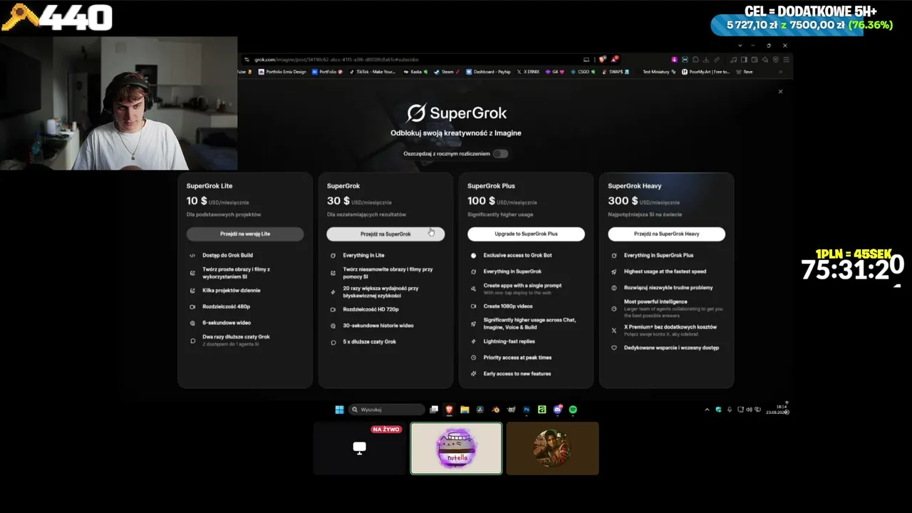This screenshot has height=513, width=912.
Task: Click the '5 x dłuższe czaty Grok' chat icon
Action: [x=333, y=342]
